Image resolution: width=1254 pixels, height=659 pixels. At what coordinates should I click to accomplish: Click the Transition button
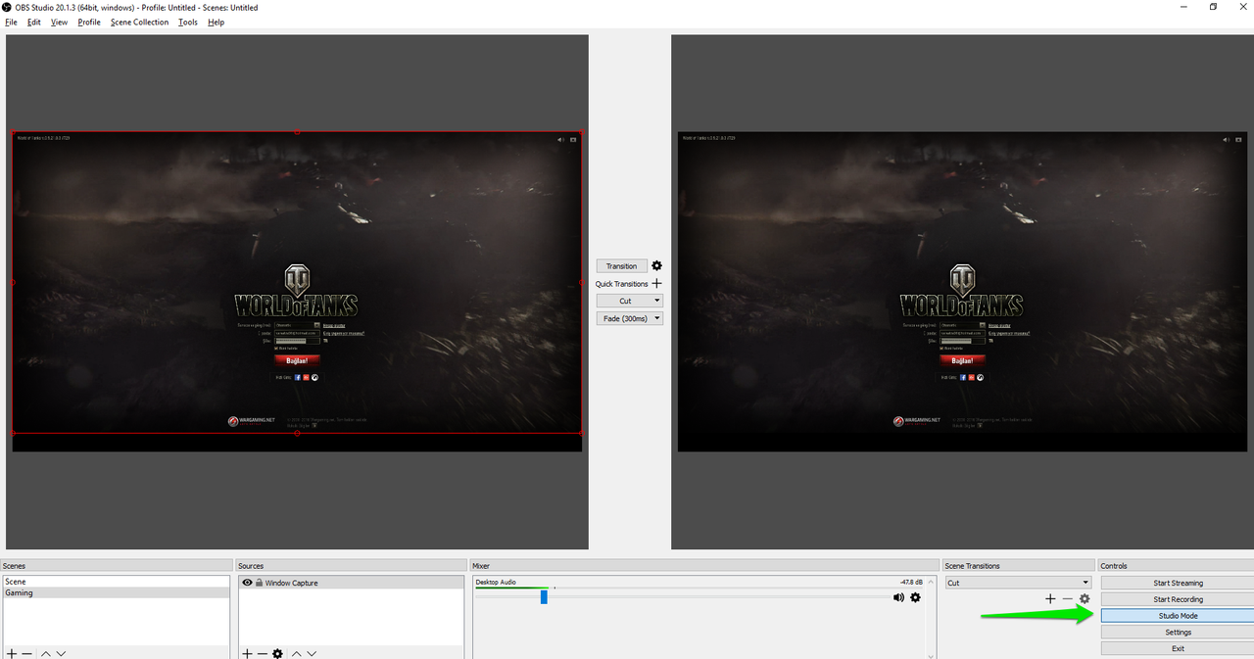click(621, 266)
